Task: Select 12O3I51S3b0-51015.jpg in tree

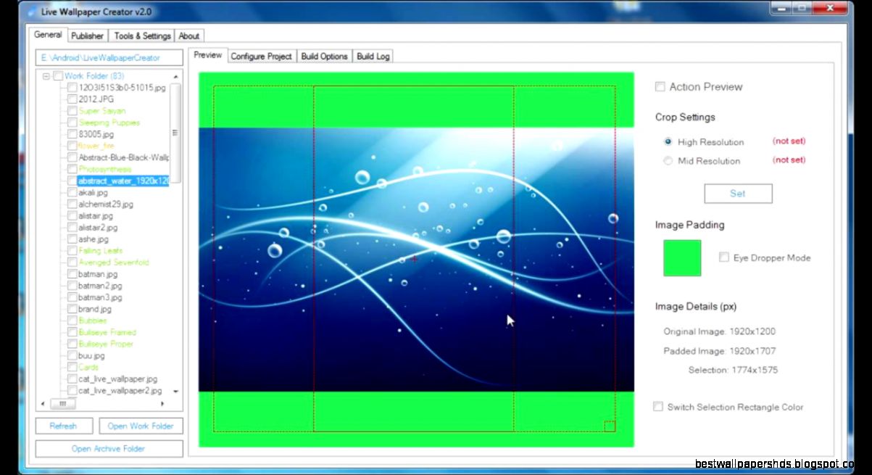Action: (122, 88)
